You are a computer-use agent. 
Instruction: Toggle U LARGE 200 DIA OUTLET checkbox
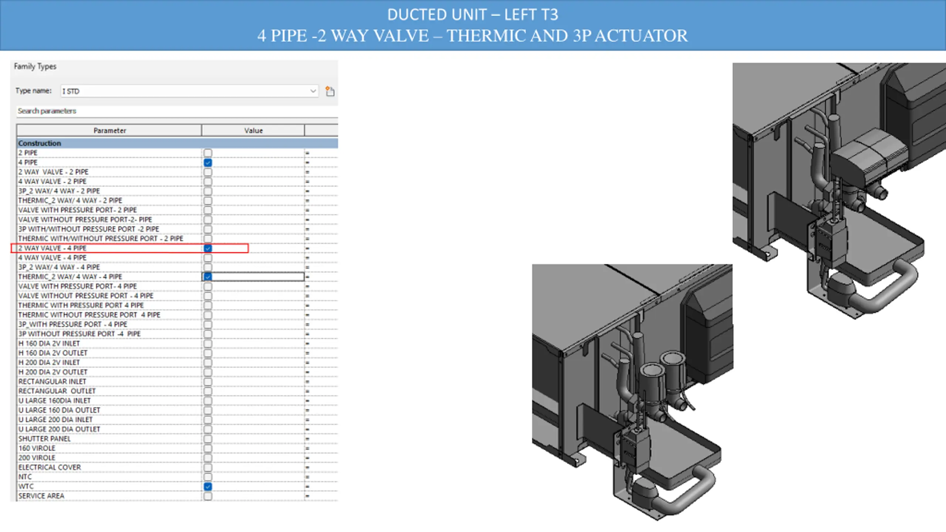coord(208,429)
